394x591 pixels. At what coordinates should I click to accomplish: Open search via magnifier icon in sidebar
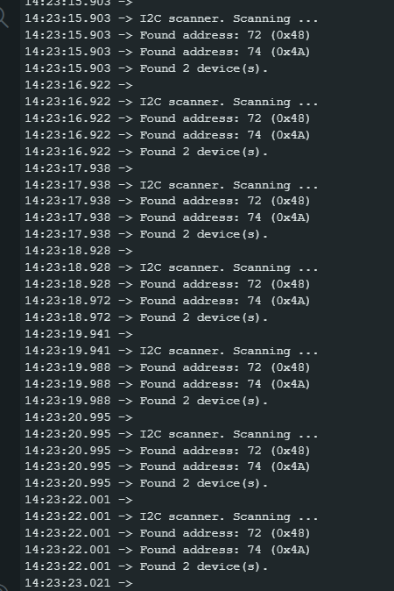coord(3,18)
